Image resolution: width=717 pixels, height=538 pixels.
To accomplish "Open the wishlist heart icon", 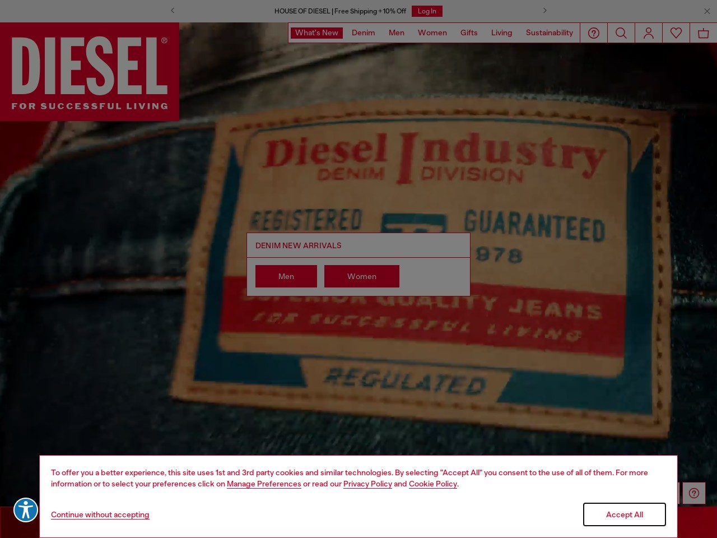I will pos(676,33).
